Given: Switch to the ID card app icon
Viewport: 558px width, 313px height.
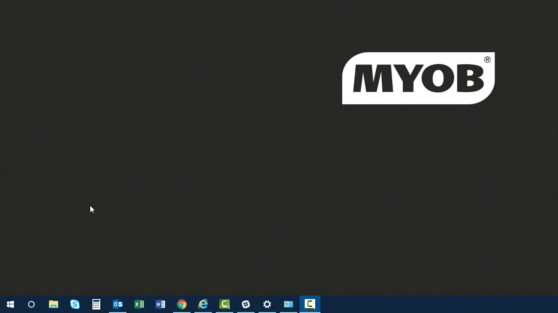Looking at the screenshot, I should (289, 304).
